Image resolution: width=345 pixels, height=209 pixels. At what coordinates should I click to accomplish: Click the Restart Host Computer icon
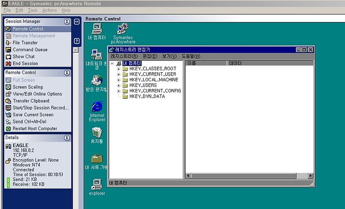click(8, 129)
